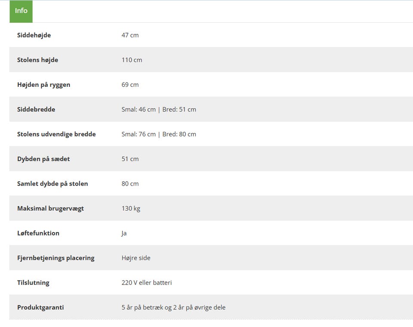
Task: Click the Dybden på sædet label
Action: tap(43, 159)
